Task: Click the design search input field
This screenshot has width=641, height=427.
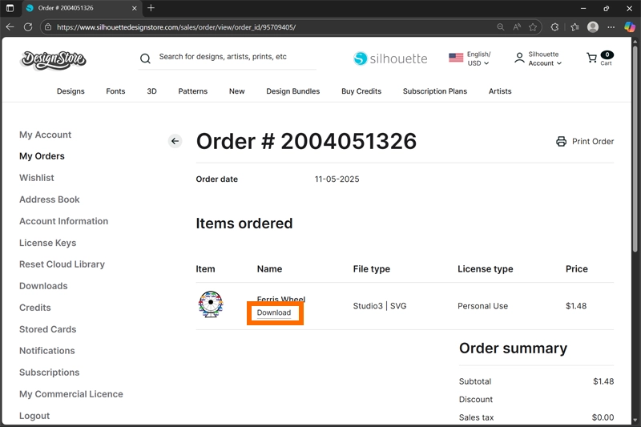Action: (232, 58)
